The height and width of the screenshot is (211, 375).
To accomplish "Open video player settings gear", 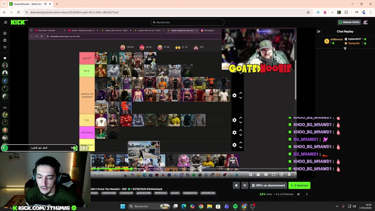I will point(289,175).
